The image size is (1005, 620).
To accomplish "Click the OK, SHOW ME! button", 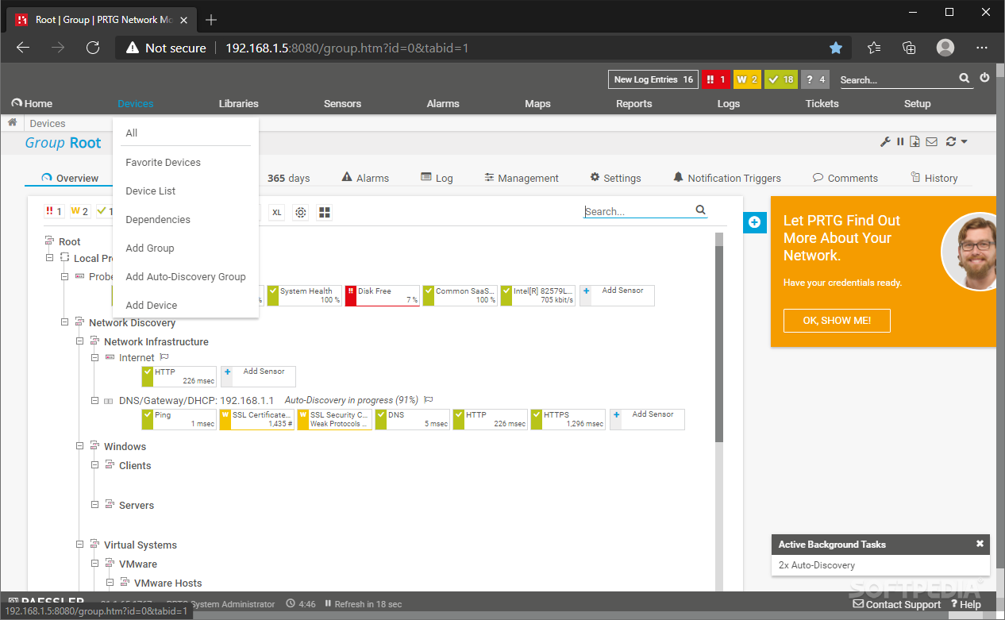I will pyautogui.click(x=837, y=321).
